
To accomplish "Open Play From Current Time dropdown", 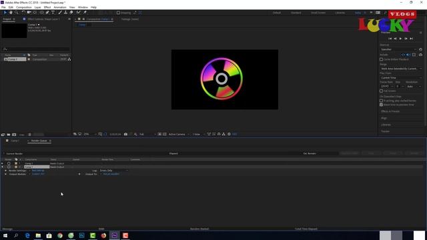I will pos(400,78).
